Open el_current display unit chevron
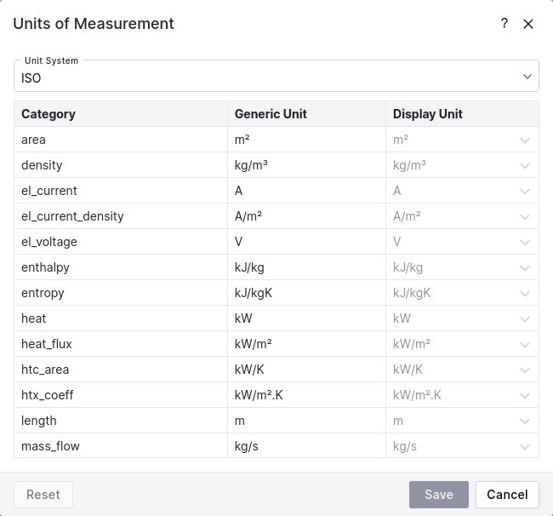Image resolution: width=553 pixels, height=516 pixels. coord(525,191)
